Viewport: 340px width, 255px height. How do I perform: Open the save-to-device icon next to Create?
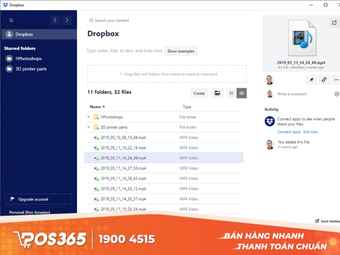click(x=217, y=93)
